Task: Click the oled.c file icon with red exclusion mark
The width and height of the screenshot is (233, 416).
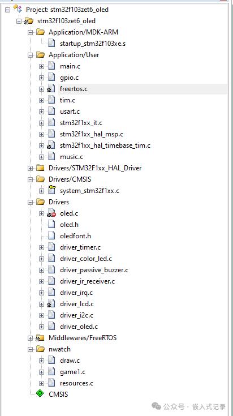Action: 51,213
